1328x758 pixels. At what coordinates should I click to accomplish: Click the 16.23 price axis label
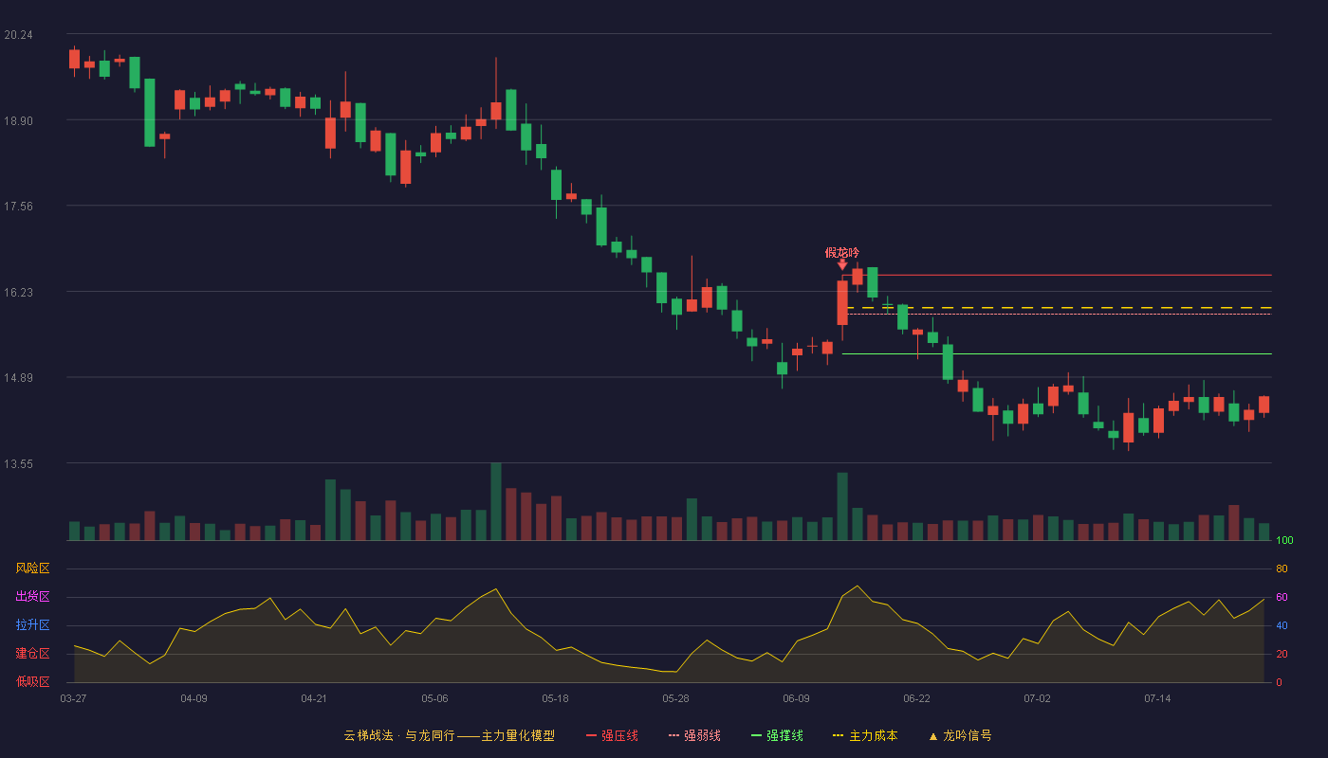coord(18,293)
